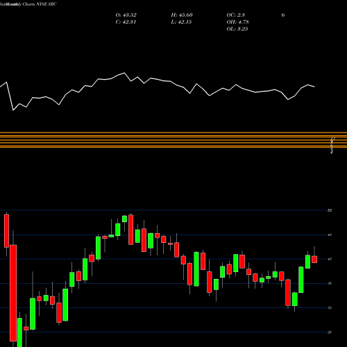Click the end point of the white line chart
This screenshot has width=347, height=347.
coord(314,87)
